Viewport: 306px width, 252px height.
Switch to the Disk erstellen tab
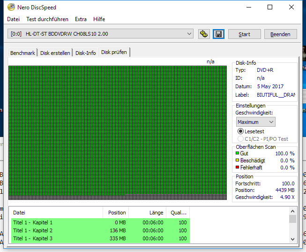(55, 53)
